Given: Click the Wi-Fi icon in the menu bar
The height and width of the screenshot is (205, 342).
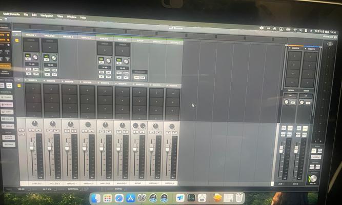Looking at the screenshot, I should pos(295,30).
